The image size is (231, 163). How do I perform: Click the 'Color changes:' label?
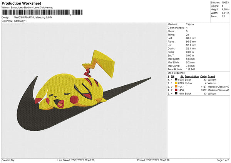coord(176,28)
